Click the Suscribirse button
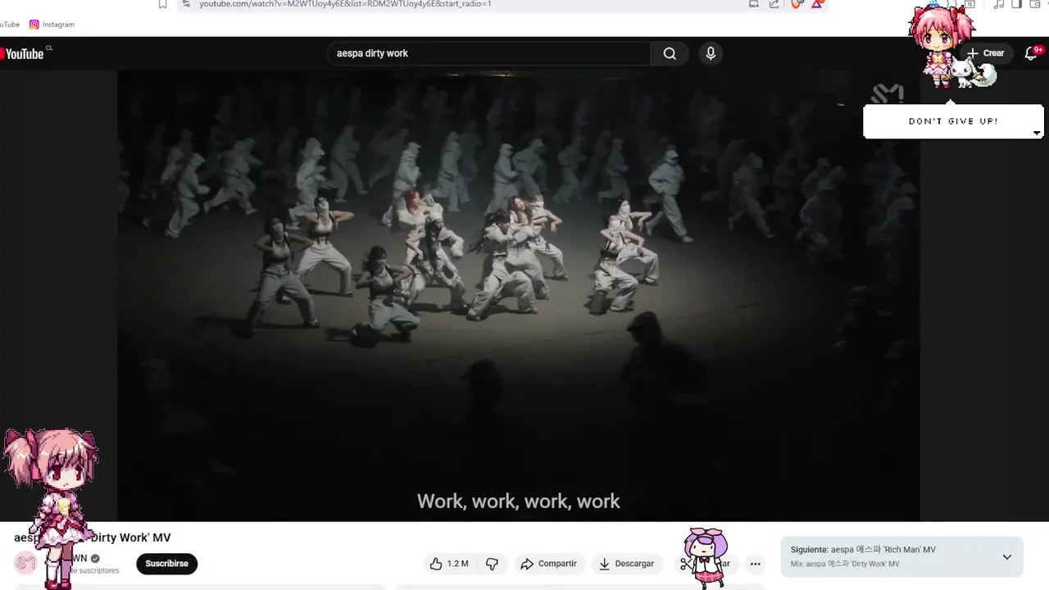1049x590 pixels. pyautogui.click(x=167, y=564)
